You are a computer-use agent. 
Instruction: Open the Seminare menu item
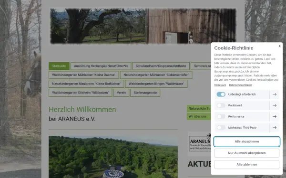[x=201, y=66]
